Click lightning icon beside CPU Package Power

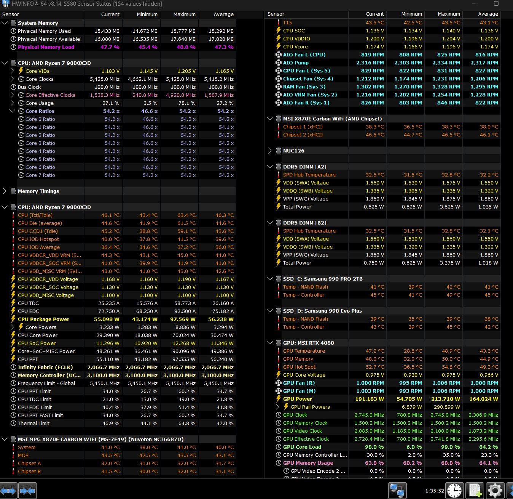(x=13, y=319)
